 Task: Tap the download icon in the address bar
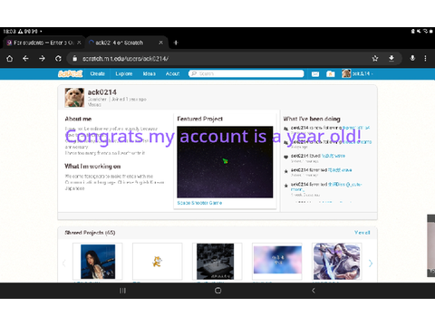[x=391, y=58]
